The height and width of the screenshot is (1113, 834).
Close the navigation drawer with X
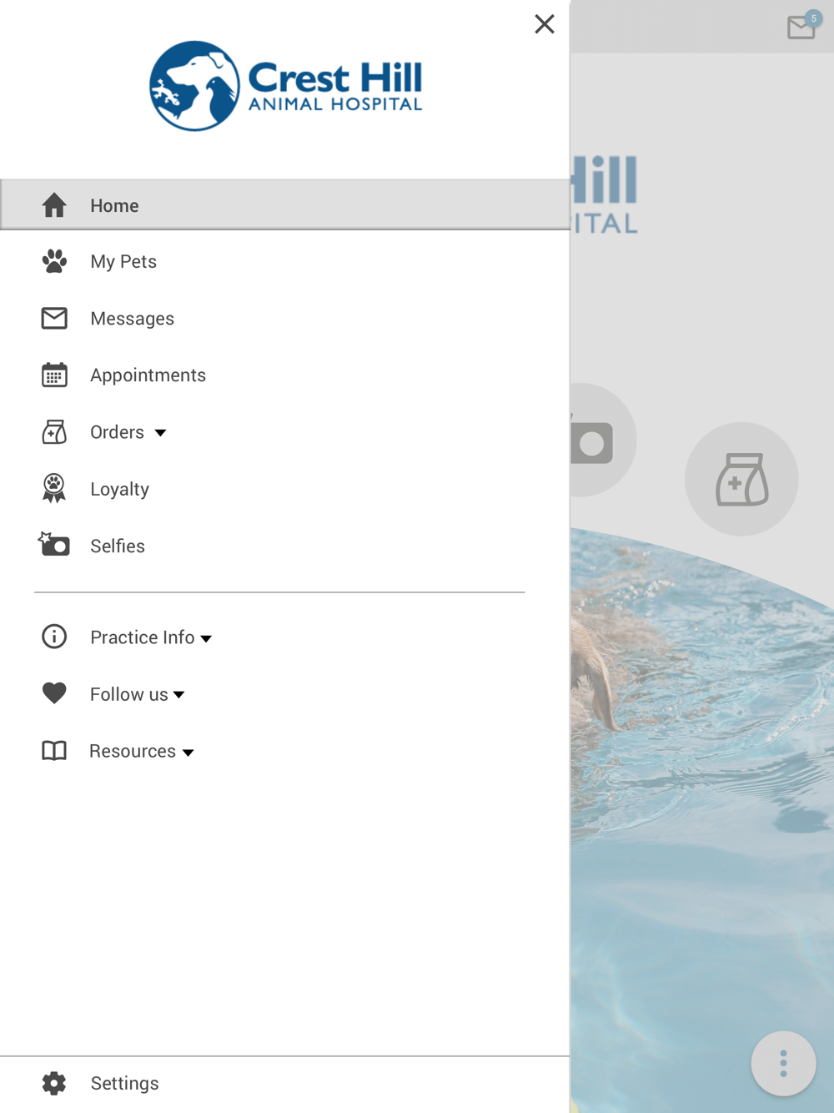pos(545,24)
